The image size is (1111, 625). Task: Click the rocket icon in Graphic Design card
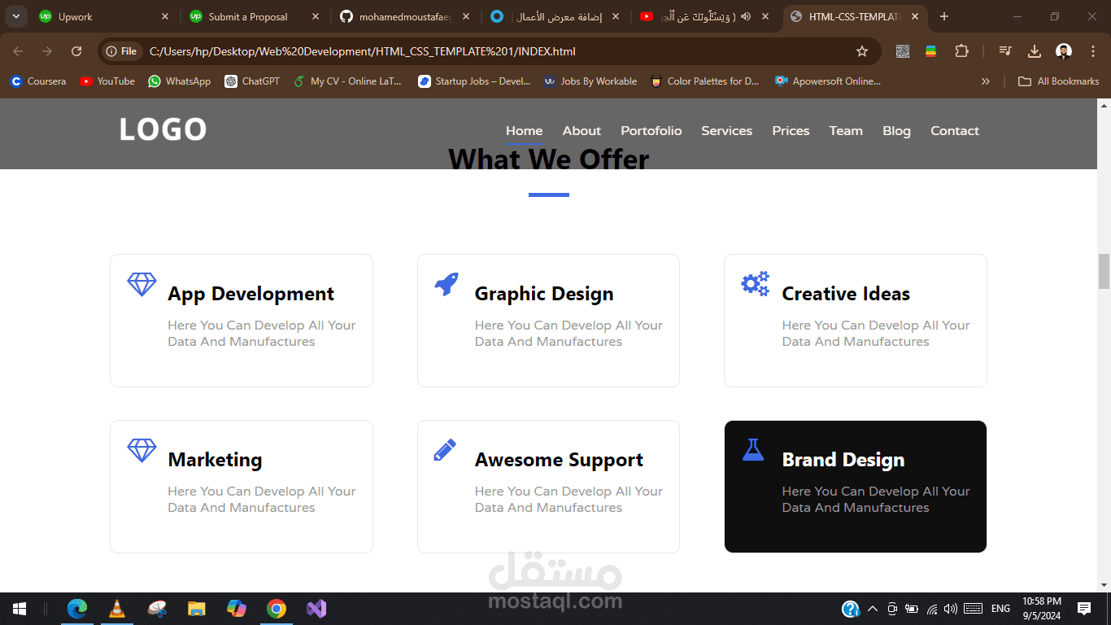[447, 284]
